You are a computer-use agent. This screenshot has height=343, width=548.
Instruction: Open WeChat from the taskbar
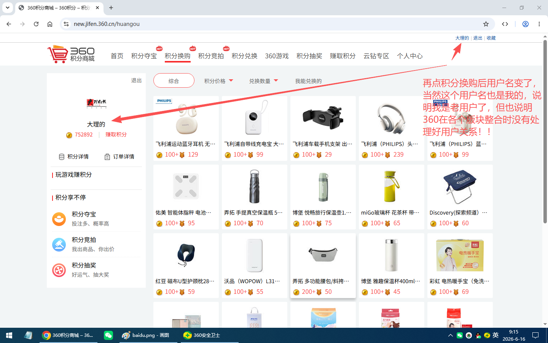coord(108,335)
